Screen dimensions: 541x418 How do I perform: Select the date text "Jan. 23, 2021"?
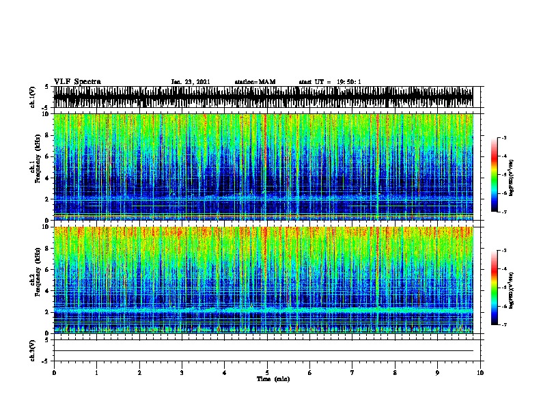[191, 82]
